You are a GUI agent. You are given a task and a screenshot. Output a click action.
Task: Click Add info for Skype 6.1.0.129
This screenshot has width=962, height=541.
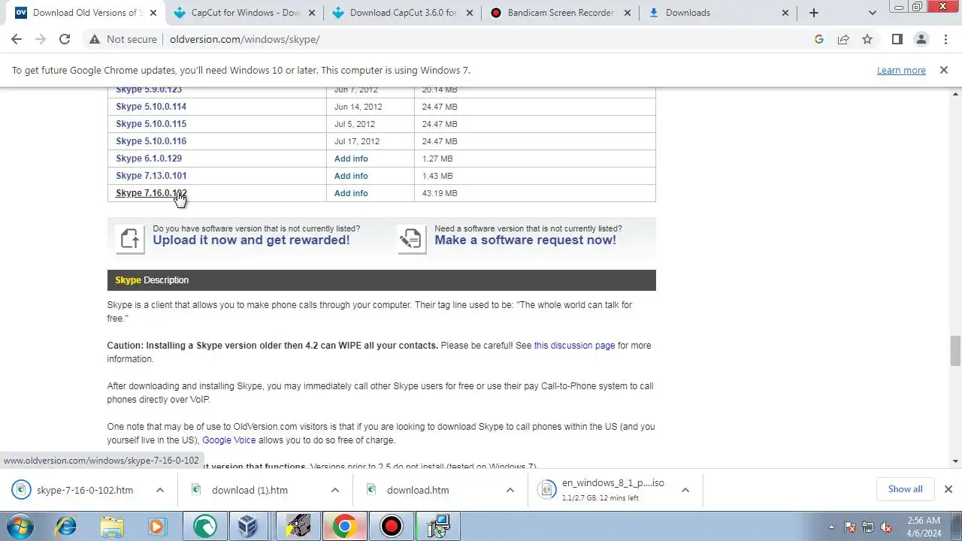point(351,159)
